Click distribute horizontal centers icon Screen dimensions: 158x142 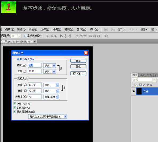(94, 36)
